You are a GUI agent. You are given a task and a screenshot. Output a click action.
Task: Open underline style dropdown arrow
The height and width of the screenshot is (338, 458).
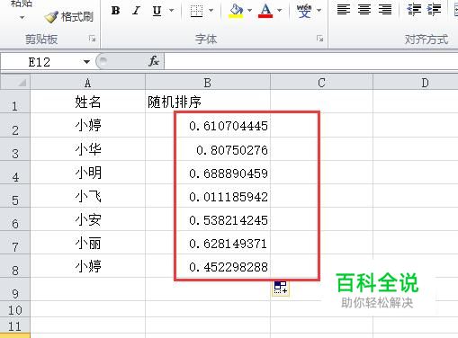click(172, 11)
